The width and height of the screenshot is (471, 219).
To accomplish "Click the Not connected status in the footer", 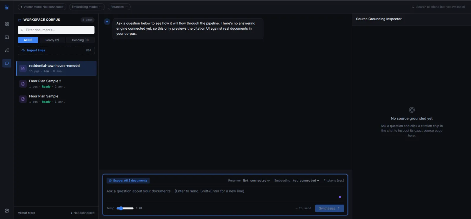I will click(83, 213).
